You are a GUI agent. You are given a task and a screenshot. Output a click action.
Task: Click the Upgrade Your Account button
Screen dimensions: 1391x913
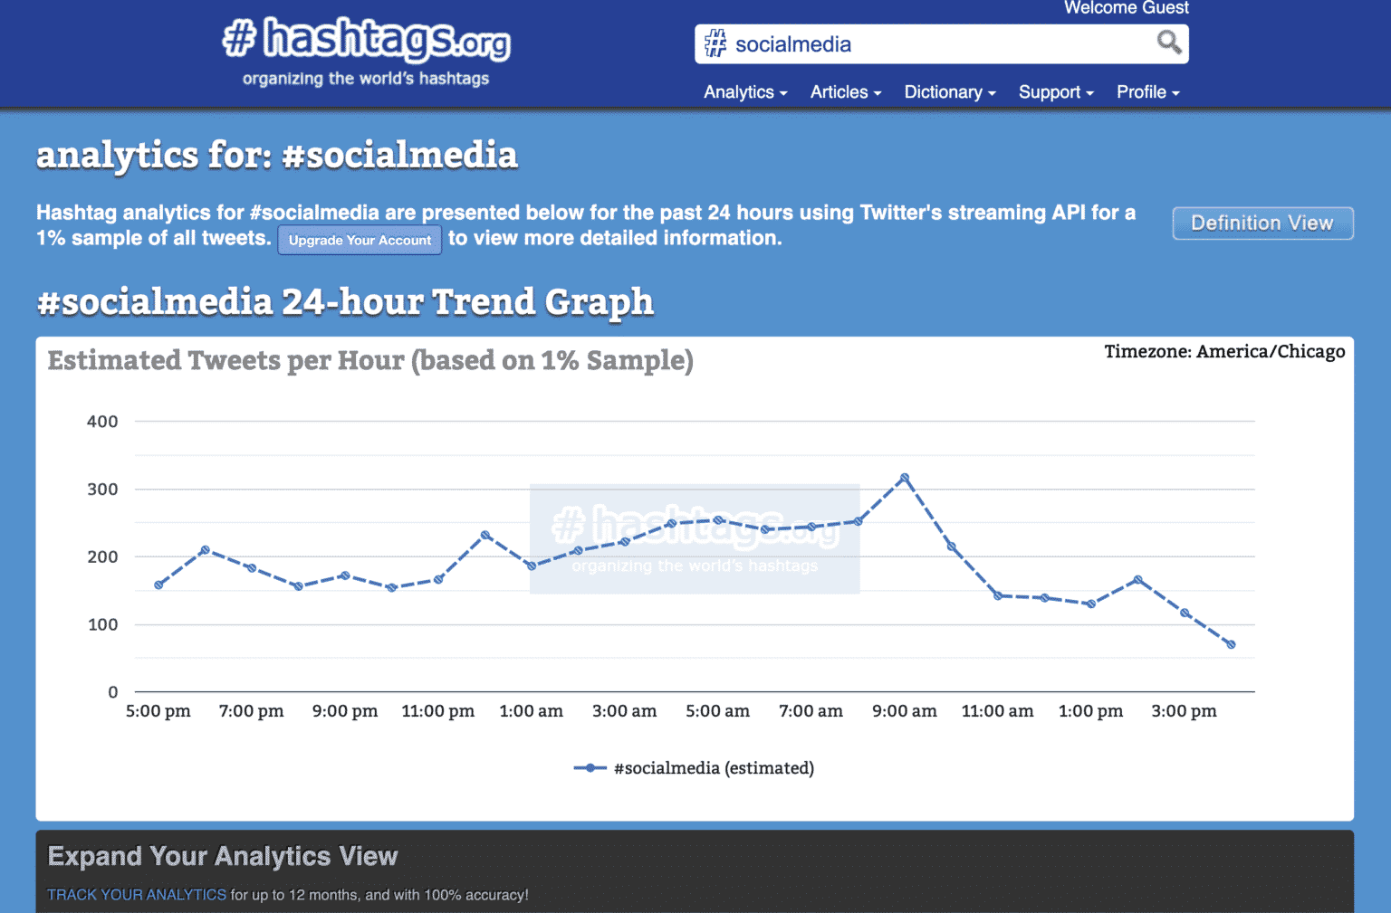pyautogui.click(x=359, y=240)
